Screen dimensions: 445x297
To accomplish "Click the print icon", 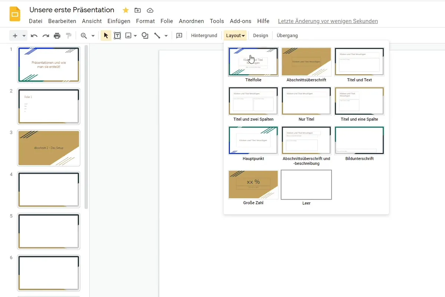I will [x=57, y=36].
